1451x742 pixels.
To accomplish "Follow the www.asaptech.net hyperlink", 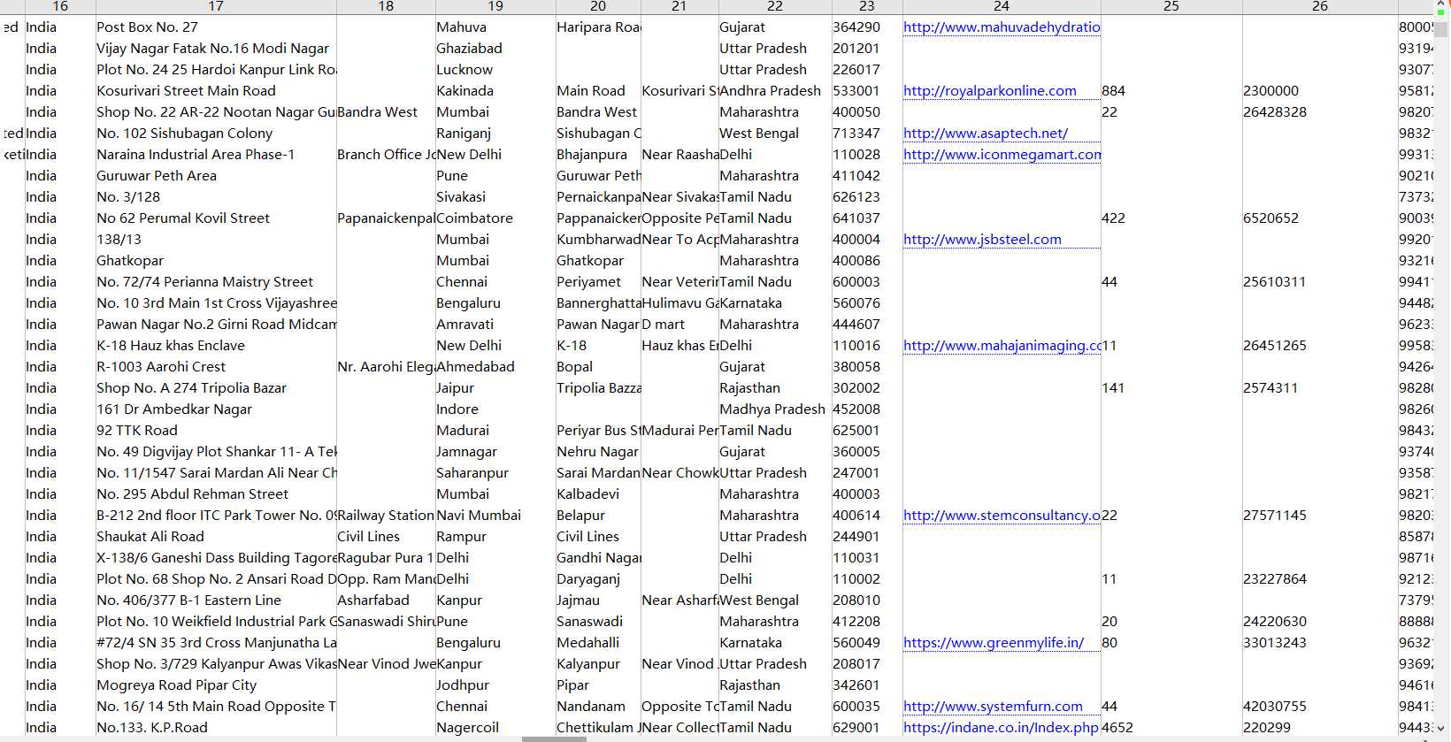I will point(986,134).
